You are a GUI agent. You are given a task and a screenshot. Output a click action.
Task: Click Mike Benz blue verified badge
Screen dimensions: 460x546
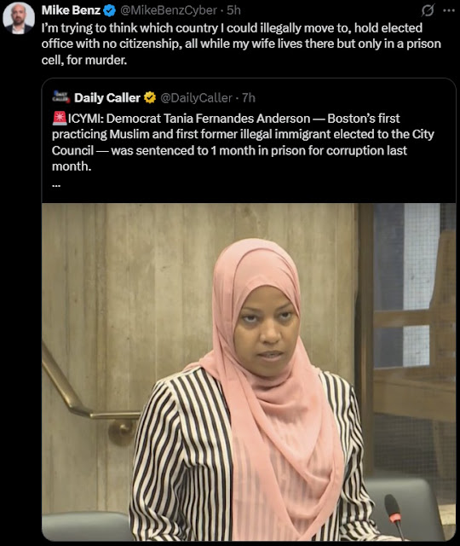110,11
